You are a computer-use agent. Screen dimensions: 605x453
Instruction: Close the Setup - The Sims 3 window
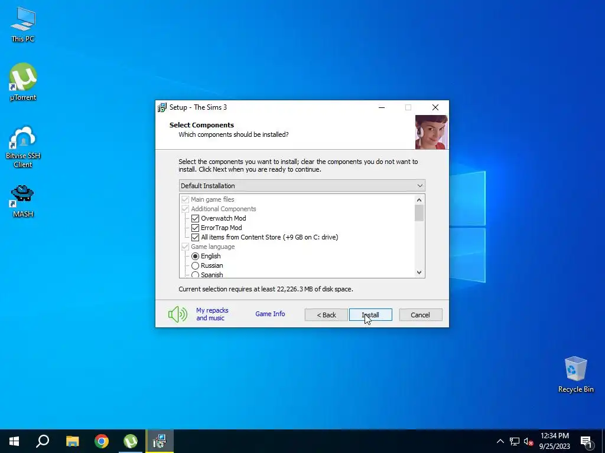coord(435,107)
